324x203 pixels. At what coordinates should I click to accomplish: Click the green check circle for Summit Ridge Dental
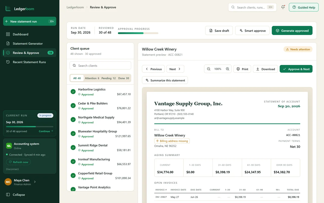(73, 147)
